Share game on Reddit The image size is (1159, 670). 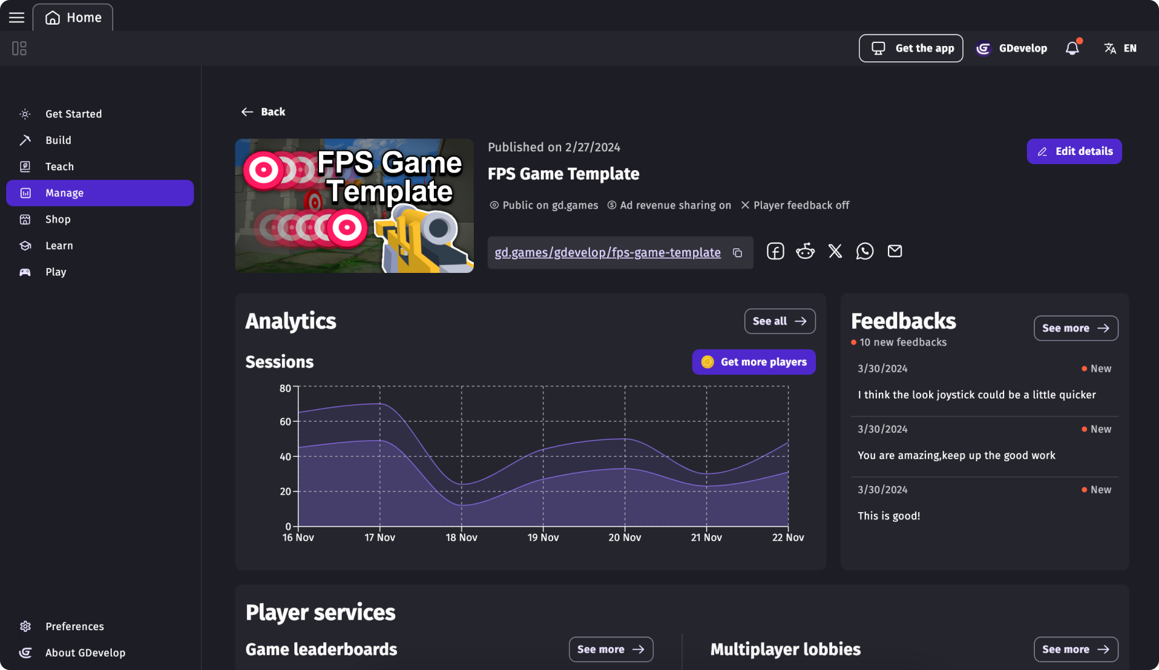click(805, 251)
